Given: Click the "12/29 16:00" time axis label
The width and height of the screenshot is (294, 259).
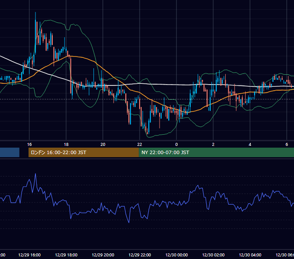Looking at the screenshot, I should pos(29,255).
